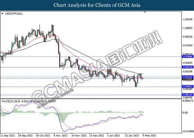The height and width of the screenshot is (138, 194).
Task: Click the Chart Analysis for Clients title
Action: pyautogui.click(x=97, y=5)
